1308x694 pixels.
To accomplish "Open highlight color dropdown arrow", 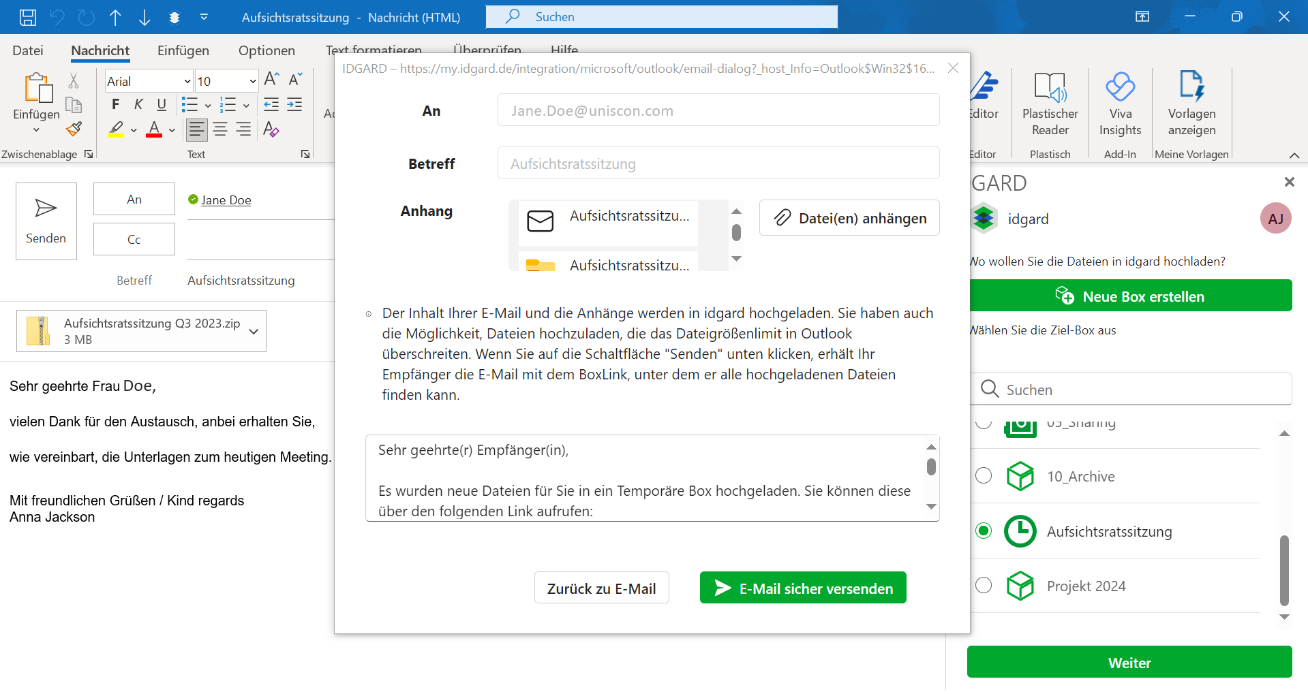I will (x=134, y=129).
